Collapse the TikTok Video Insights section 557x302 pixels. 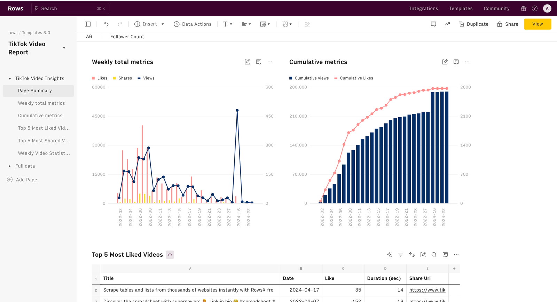point(10,79)
